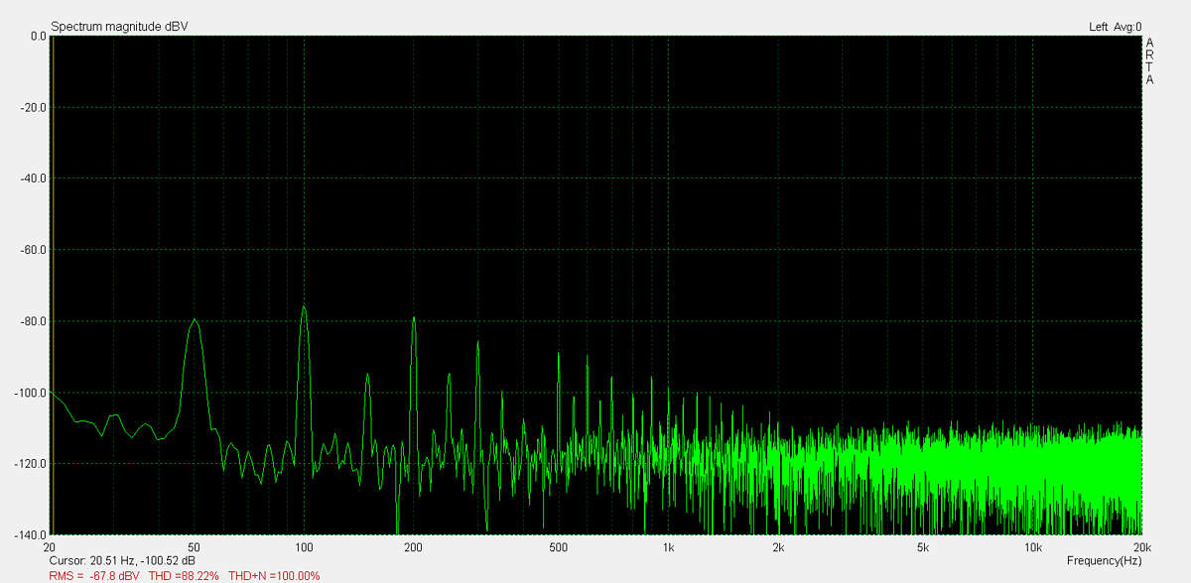Viewport: 1191px width, 583px height.
Task: Click the THD =88.22% value
Action: click(x=184, y=575)
